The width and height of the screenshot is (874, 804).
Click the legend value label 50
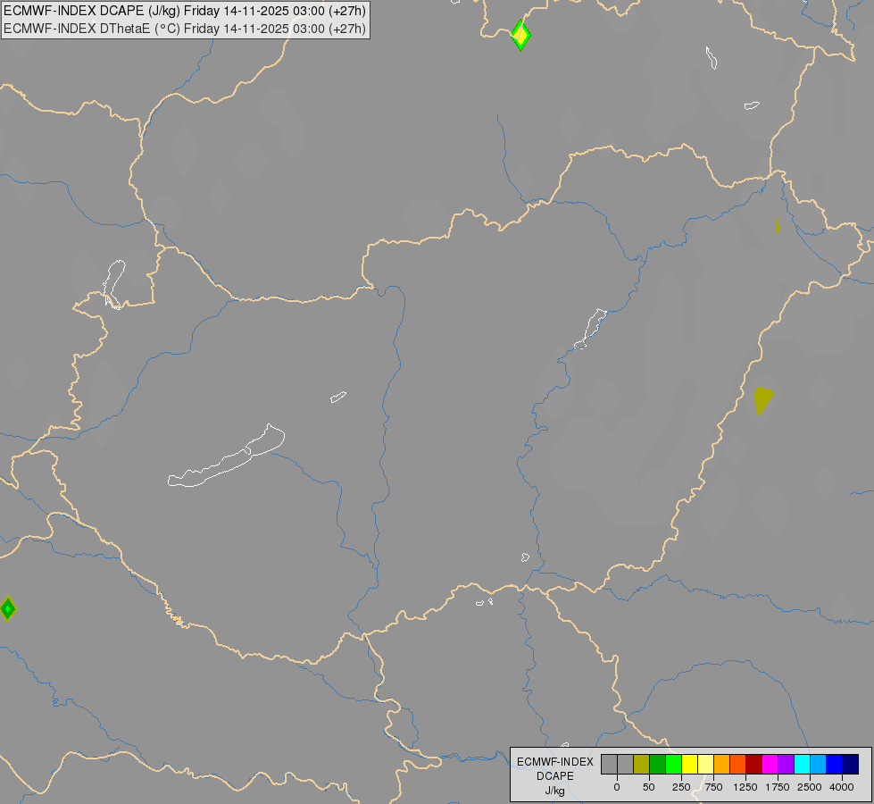pyautogui.click(x=649, y=787)
